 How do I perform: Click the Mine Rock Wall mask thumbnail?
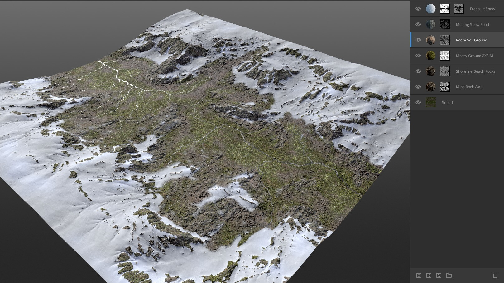tap(444, 87)
